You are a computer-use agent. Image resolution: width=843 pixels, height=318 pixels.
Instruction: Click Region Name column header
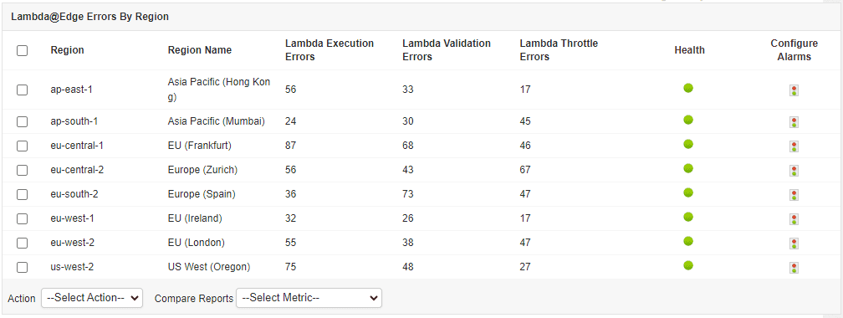[x=199, y=50]
